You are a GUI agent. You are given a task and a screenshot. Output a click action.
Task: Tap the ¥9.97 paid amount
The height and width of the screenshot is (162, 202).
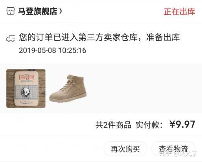click(x=182, y=124)
